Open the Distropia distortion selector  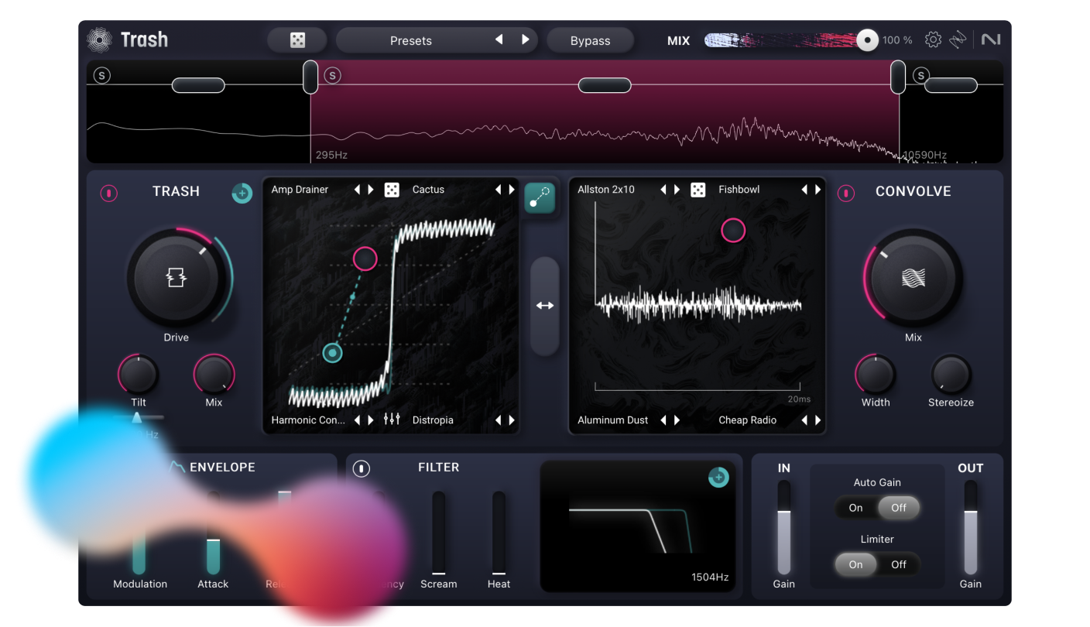pos(433,420)
